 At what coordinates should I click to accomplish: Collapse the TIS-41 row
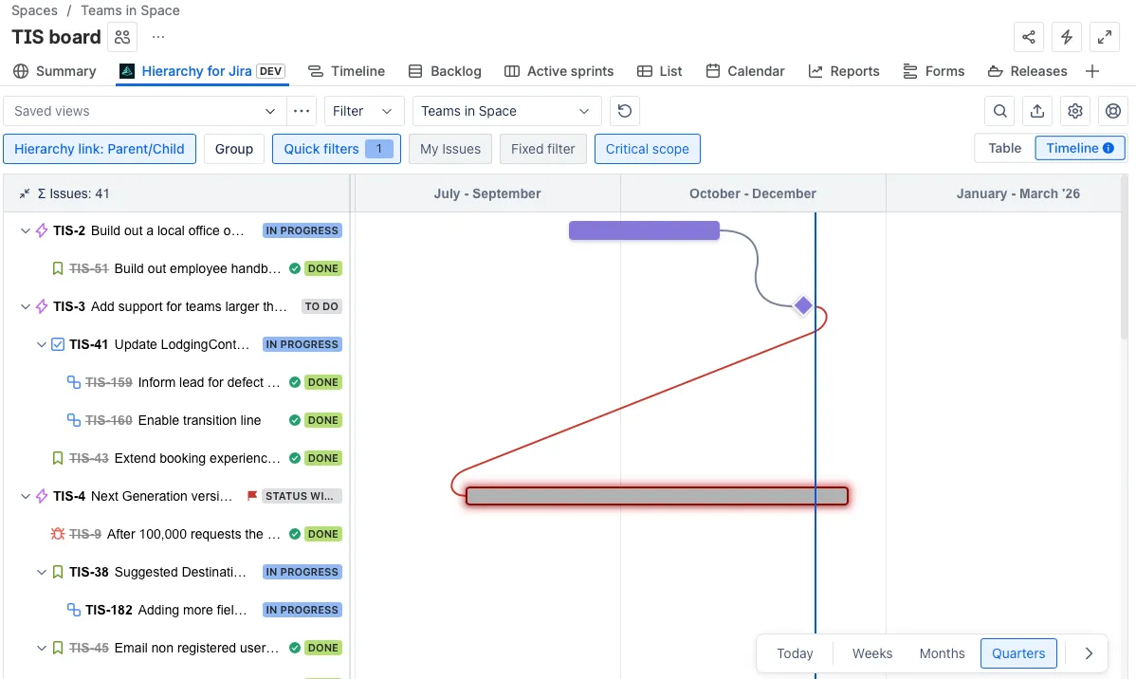[x=42, y=344]
